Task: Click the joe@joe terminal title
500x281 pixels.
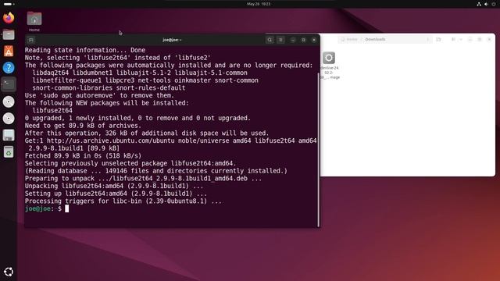Action: click(x=172, y=40)
